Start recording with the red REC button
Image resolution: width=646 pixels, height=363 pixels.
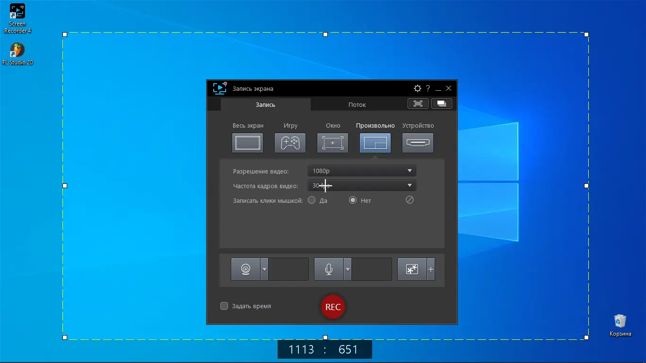click(x=333, y=307)
